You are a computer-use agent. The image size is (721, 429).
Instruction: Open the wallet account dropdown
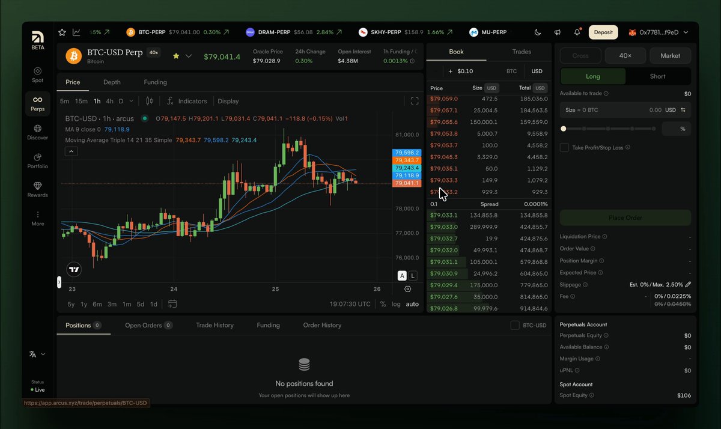[659, 32]
